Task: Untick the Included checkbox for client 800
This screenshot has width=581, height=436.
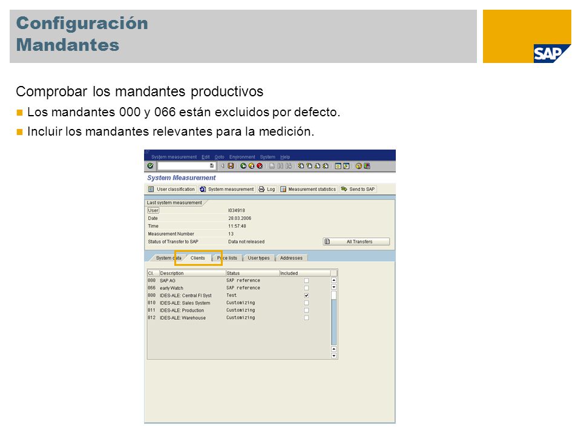Action: tap(306, 296)
